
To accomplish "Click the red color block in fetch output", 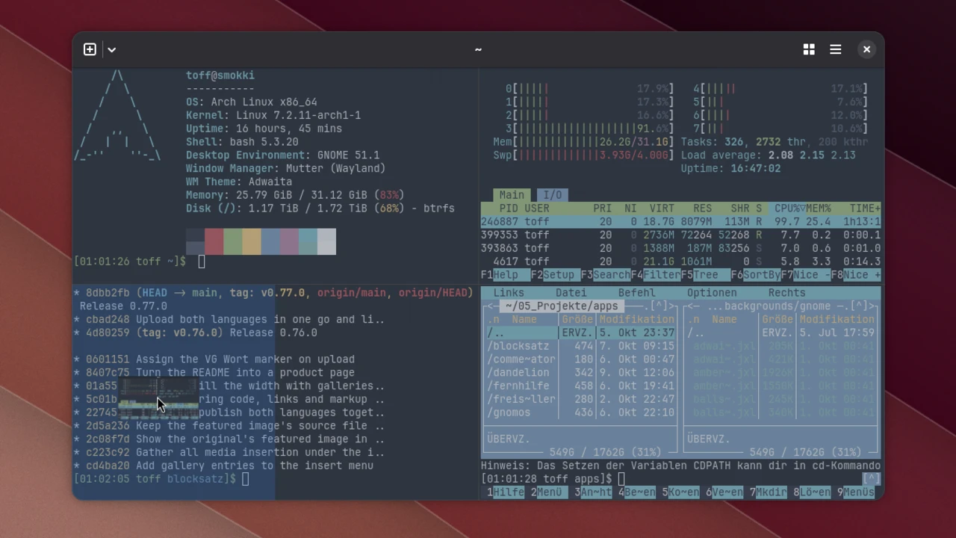I will click(214, 241).
